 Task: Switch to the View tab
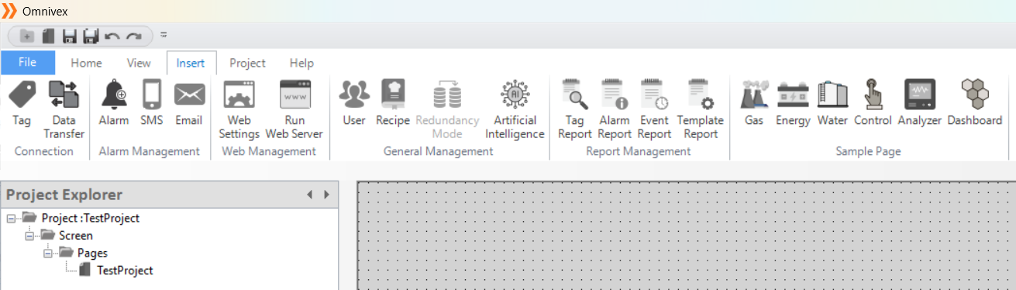point(139,63)
